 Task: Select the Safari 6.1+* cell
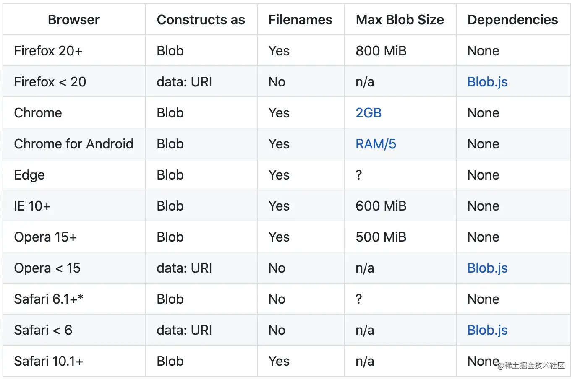point(49,299)
